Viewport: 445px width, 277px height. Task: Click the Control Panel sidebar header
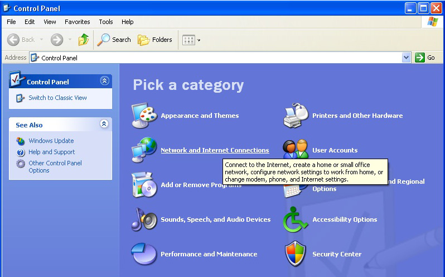(x=60, y=82)
